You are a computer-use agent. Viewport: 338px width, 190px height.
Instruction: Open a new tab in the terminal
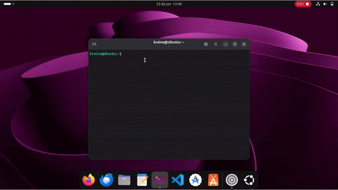tap(94, 44)
